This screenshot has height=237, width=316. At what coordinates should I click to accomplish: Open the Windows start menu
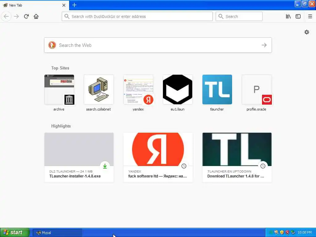coord(15,233)
